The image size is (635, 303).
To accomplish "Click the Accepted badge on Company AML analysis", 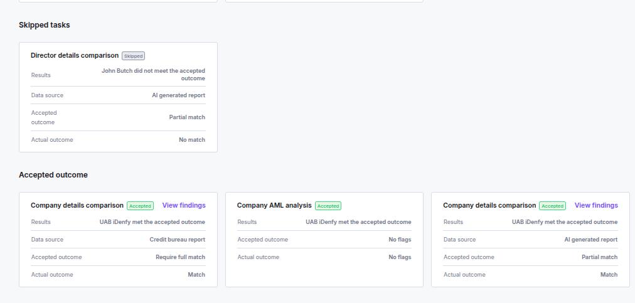I will 328,206.
